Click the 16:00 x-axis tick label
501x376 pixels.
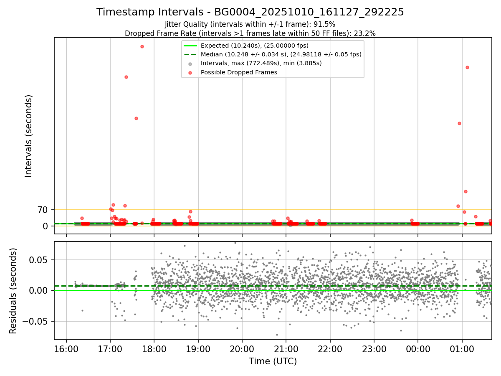[x=66, y=349]
